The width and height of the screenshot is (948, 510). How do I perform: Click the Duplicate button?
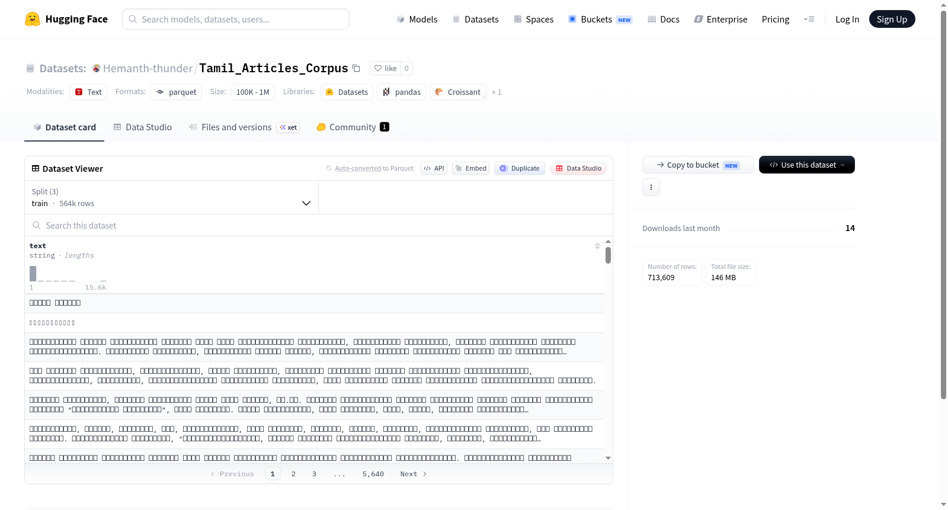[x=520, y=168]
